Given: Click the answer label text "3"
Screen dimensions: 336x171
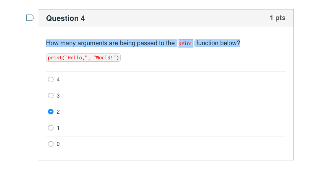Looking at the screenshot, I should 58,96.
